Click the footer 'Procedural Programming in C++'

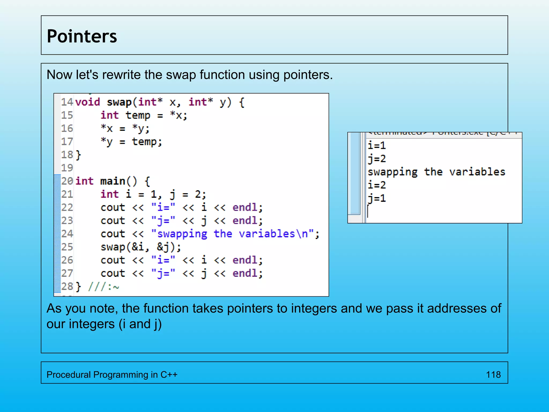coord(112,375)
